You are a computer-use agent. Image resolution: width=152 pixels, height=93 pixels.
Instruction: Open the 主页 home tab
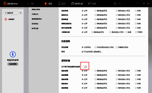[x=48, y=4]
